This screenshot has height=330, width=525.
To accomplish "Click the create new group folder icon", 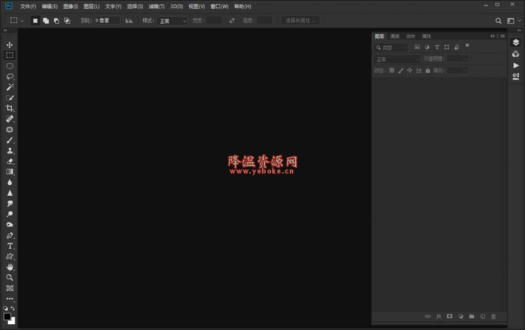I will click(472, 316).
